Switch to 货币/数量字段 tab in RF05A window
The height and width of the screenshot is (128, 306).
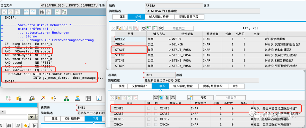[x=189, y=17]
